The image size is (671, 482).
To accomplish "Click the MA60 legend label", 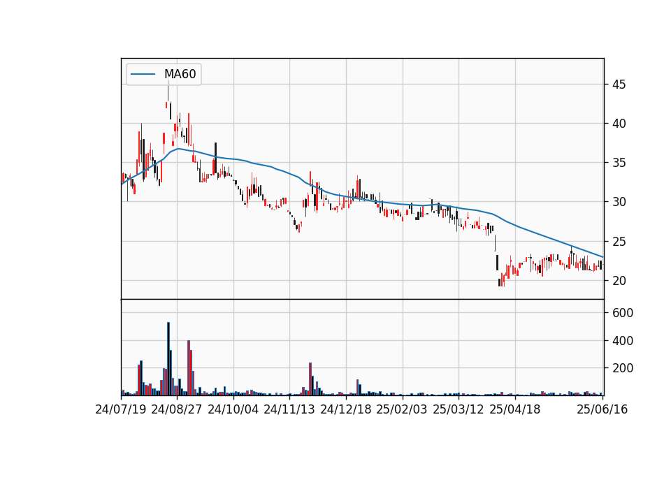I will click(180, 74).
